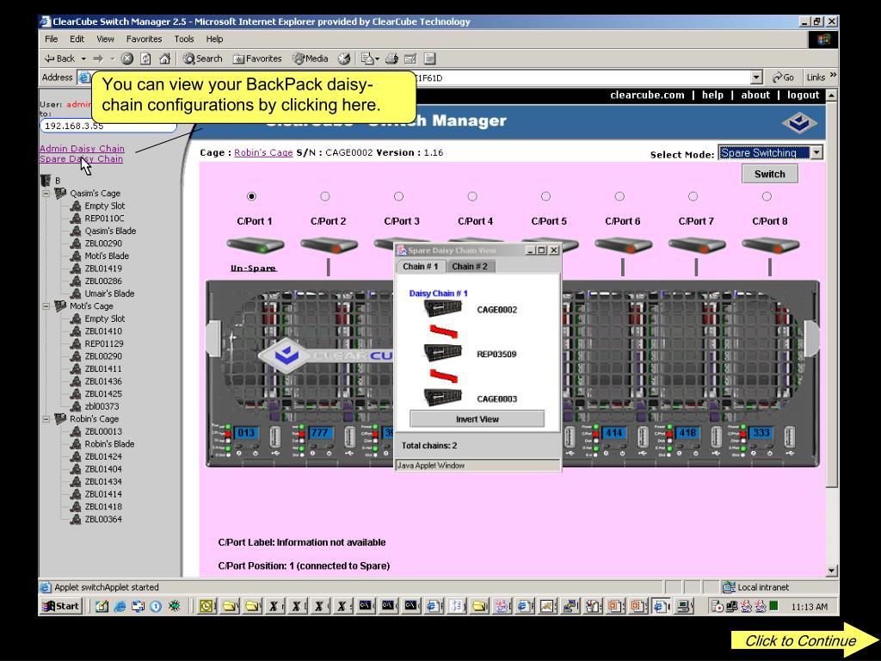Click the CAGE0002 chassis icon in Daisy Chain view
Image resolution: width=881 pixels, height=661 pixels.
443,308
